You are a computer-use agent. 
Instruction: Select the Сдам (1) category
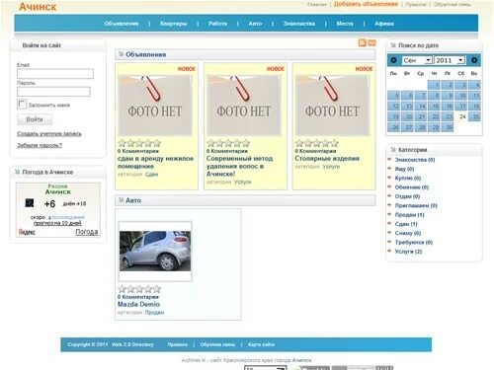coord(406,224)
